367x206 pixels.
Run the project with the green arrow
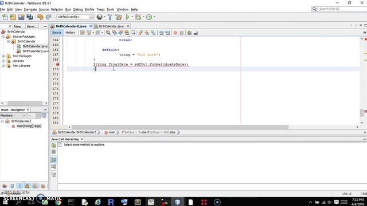pos(127,17)
